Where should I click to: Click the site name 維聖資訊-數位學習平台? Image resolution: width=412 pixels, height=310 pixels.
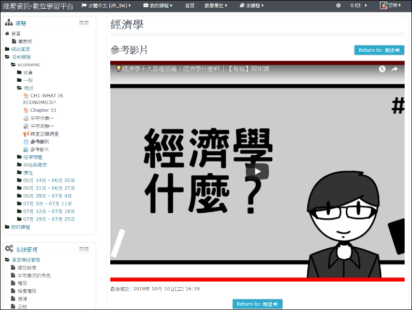point(38,6)
